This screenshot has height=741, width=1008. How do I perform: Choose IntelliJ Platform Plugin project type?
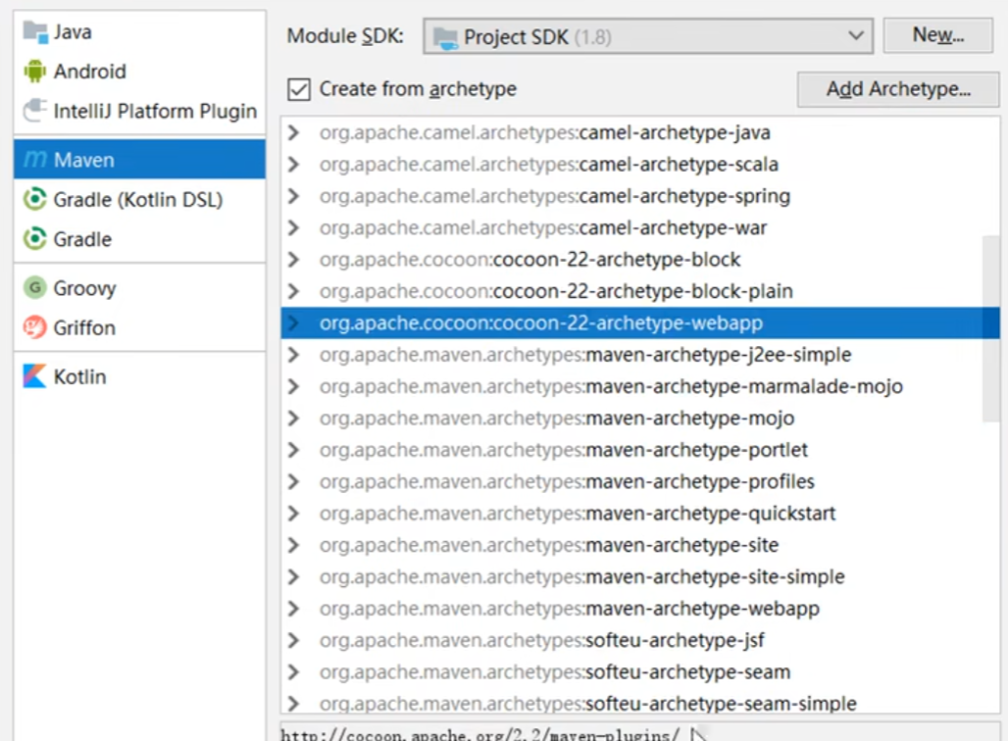[x=139, y=111]
